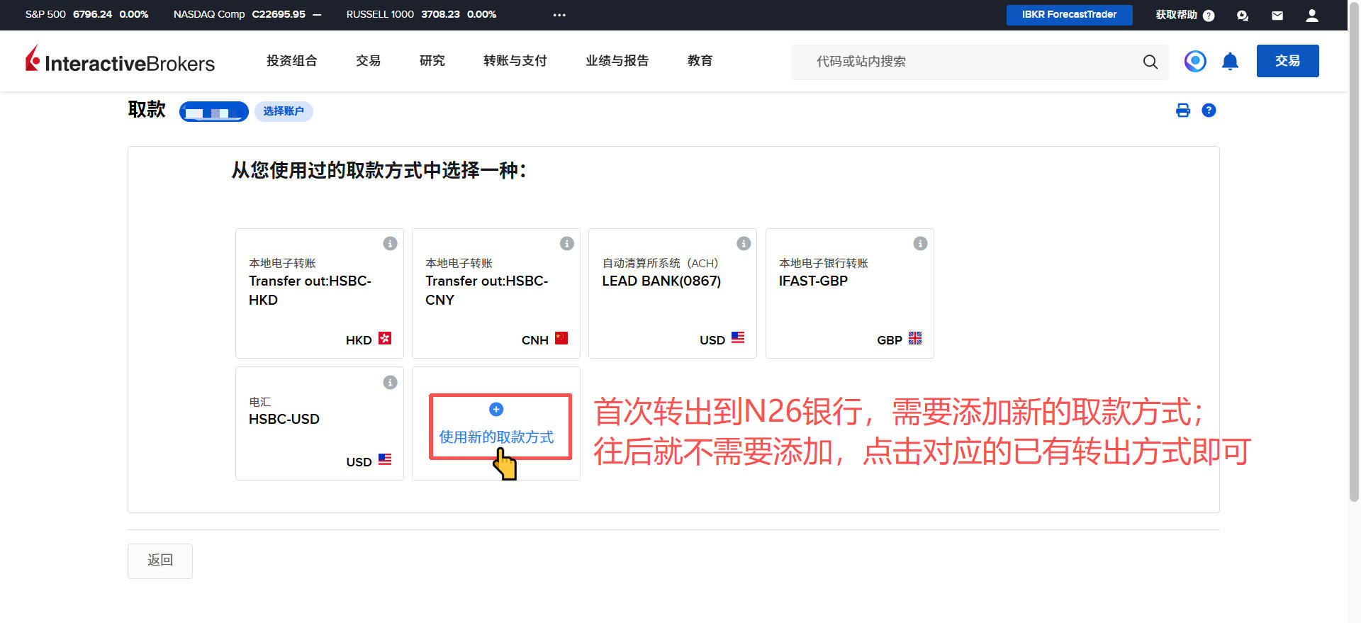Viewport: 1361px width, 623px height.
Task: Open the mail messages icon
Action: coord(1277,16)
